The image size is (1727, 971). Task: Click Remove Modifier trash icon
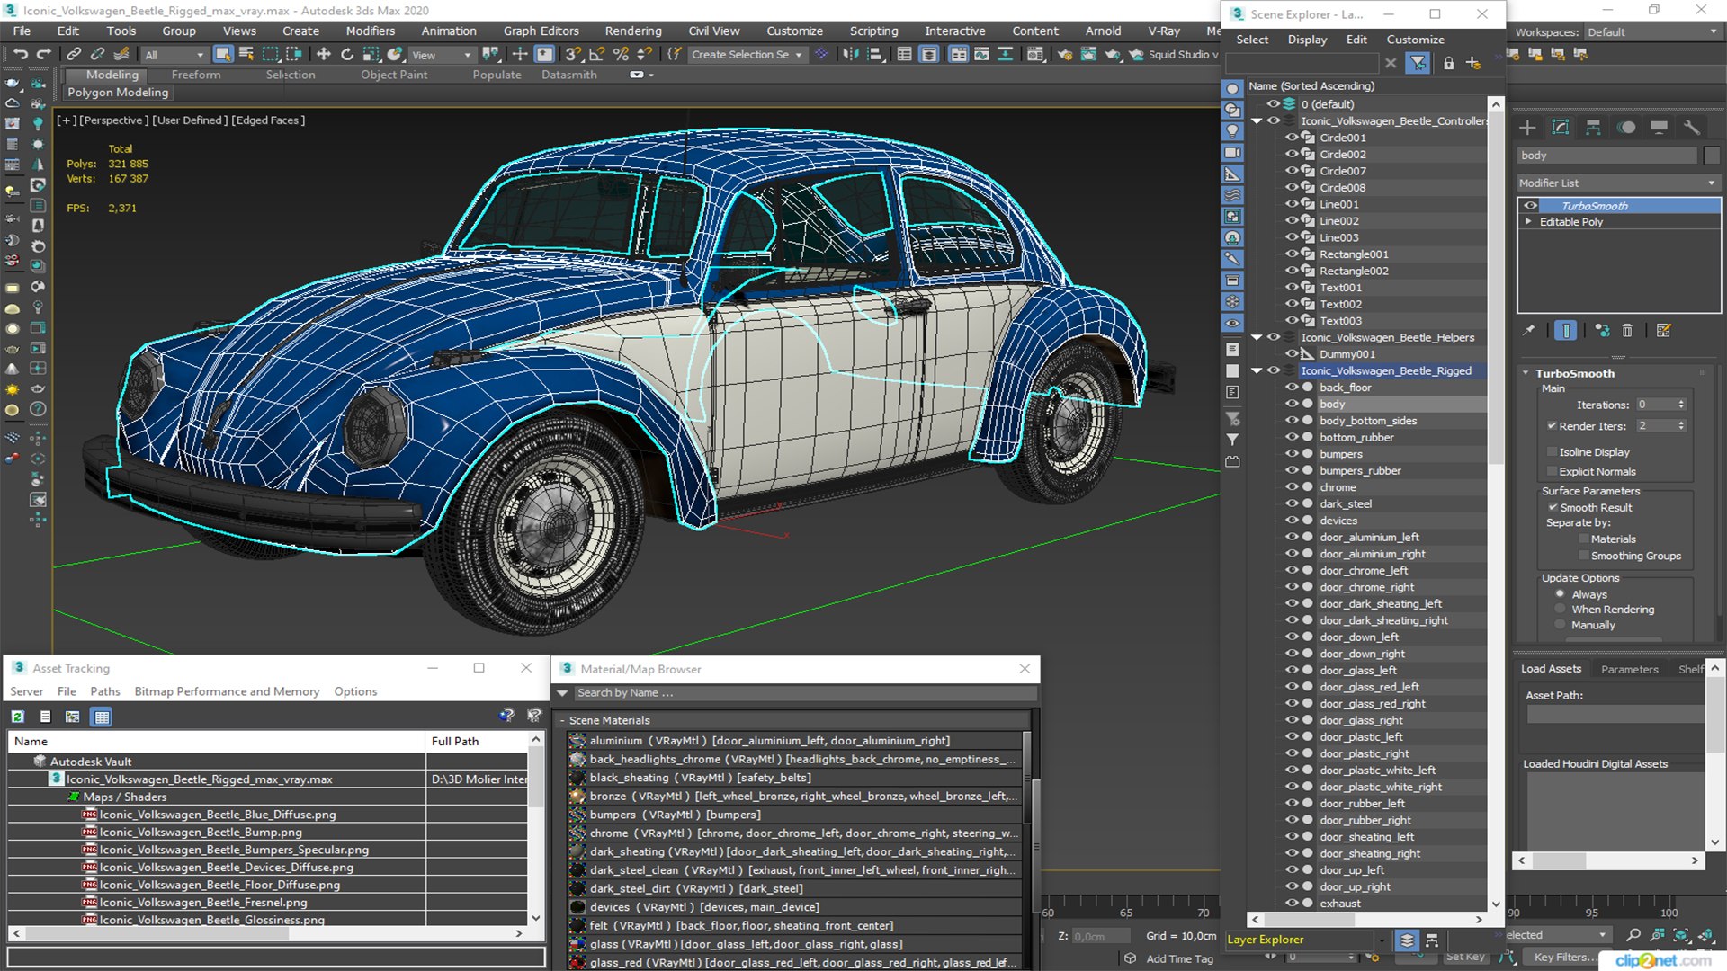(x=1627, y=330)
